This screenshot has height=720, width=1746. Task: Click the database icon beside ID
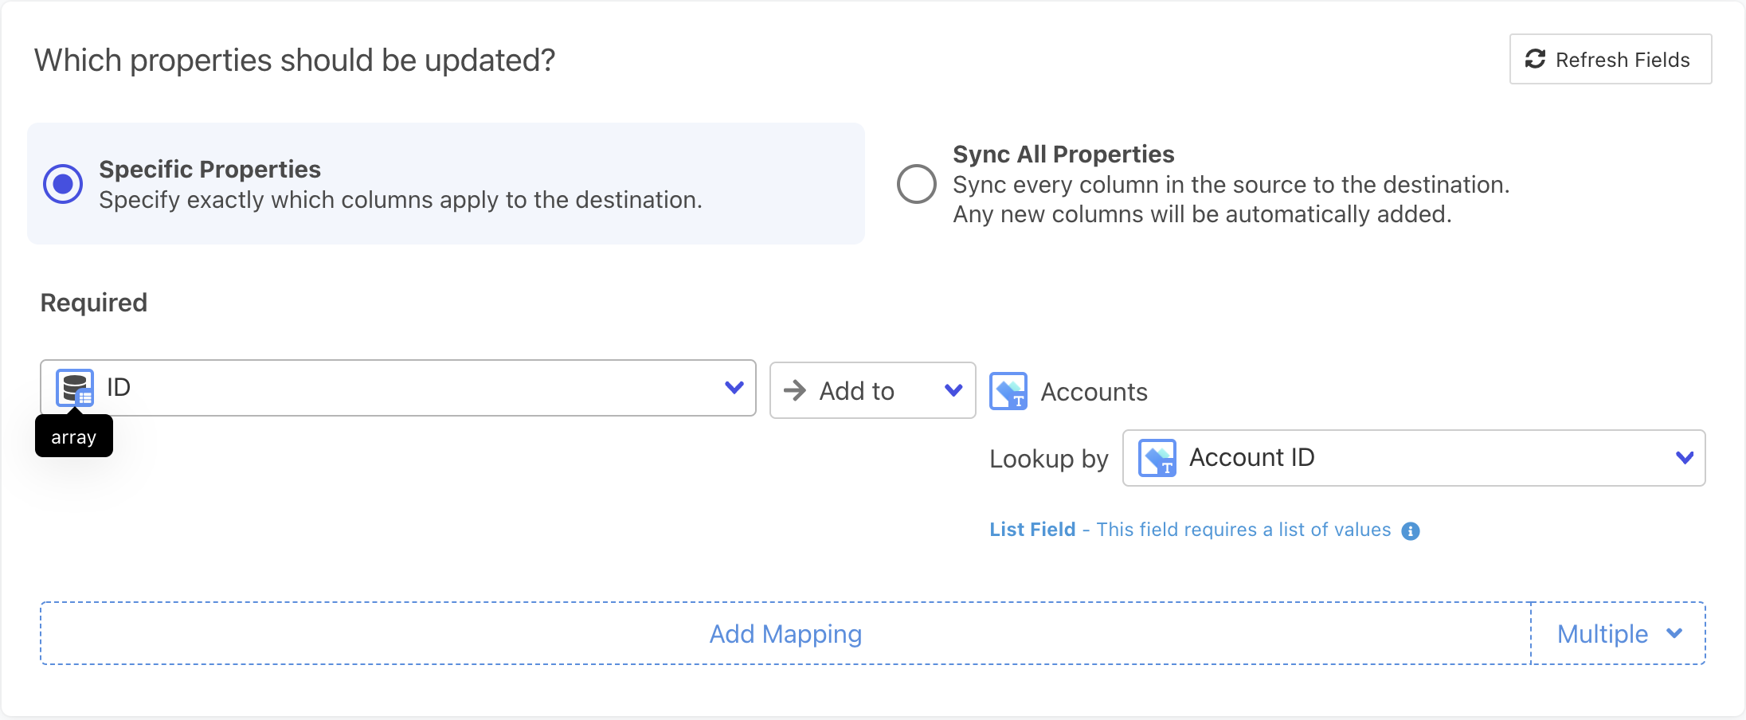click(x=75, y=388)
